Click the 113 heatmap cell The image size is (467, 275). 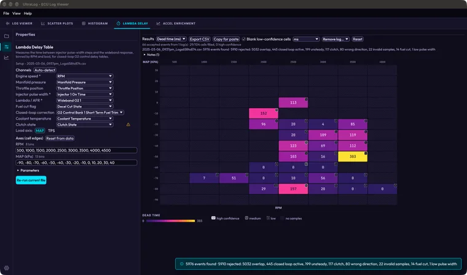click(x=293, y=103)
